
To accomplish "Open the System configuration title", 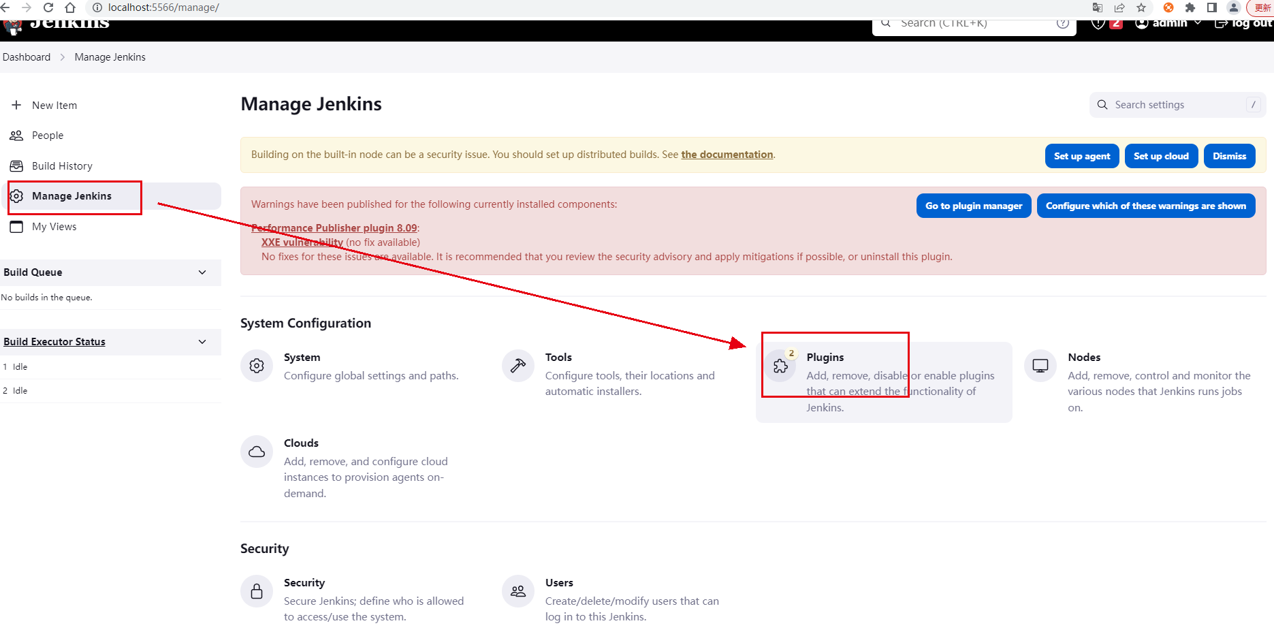I will click(x=302, y=358).
